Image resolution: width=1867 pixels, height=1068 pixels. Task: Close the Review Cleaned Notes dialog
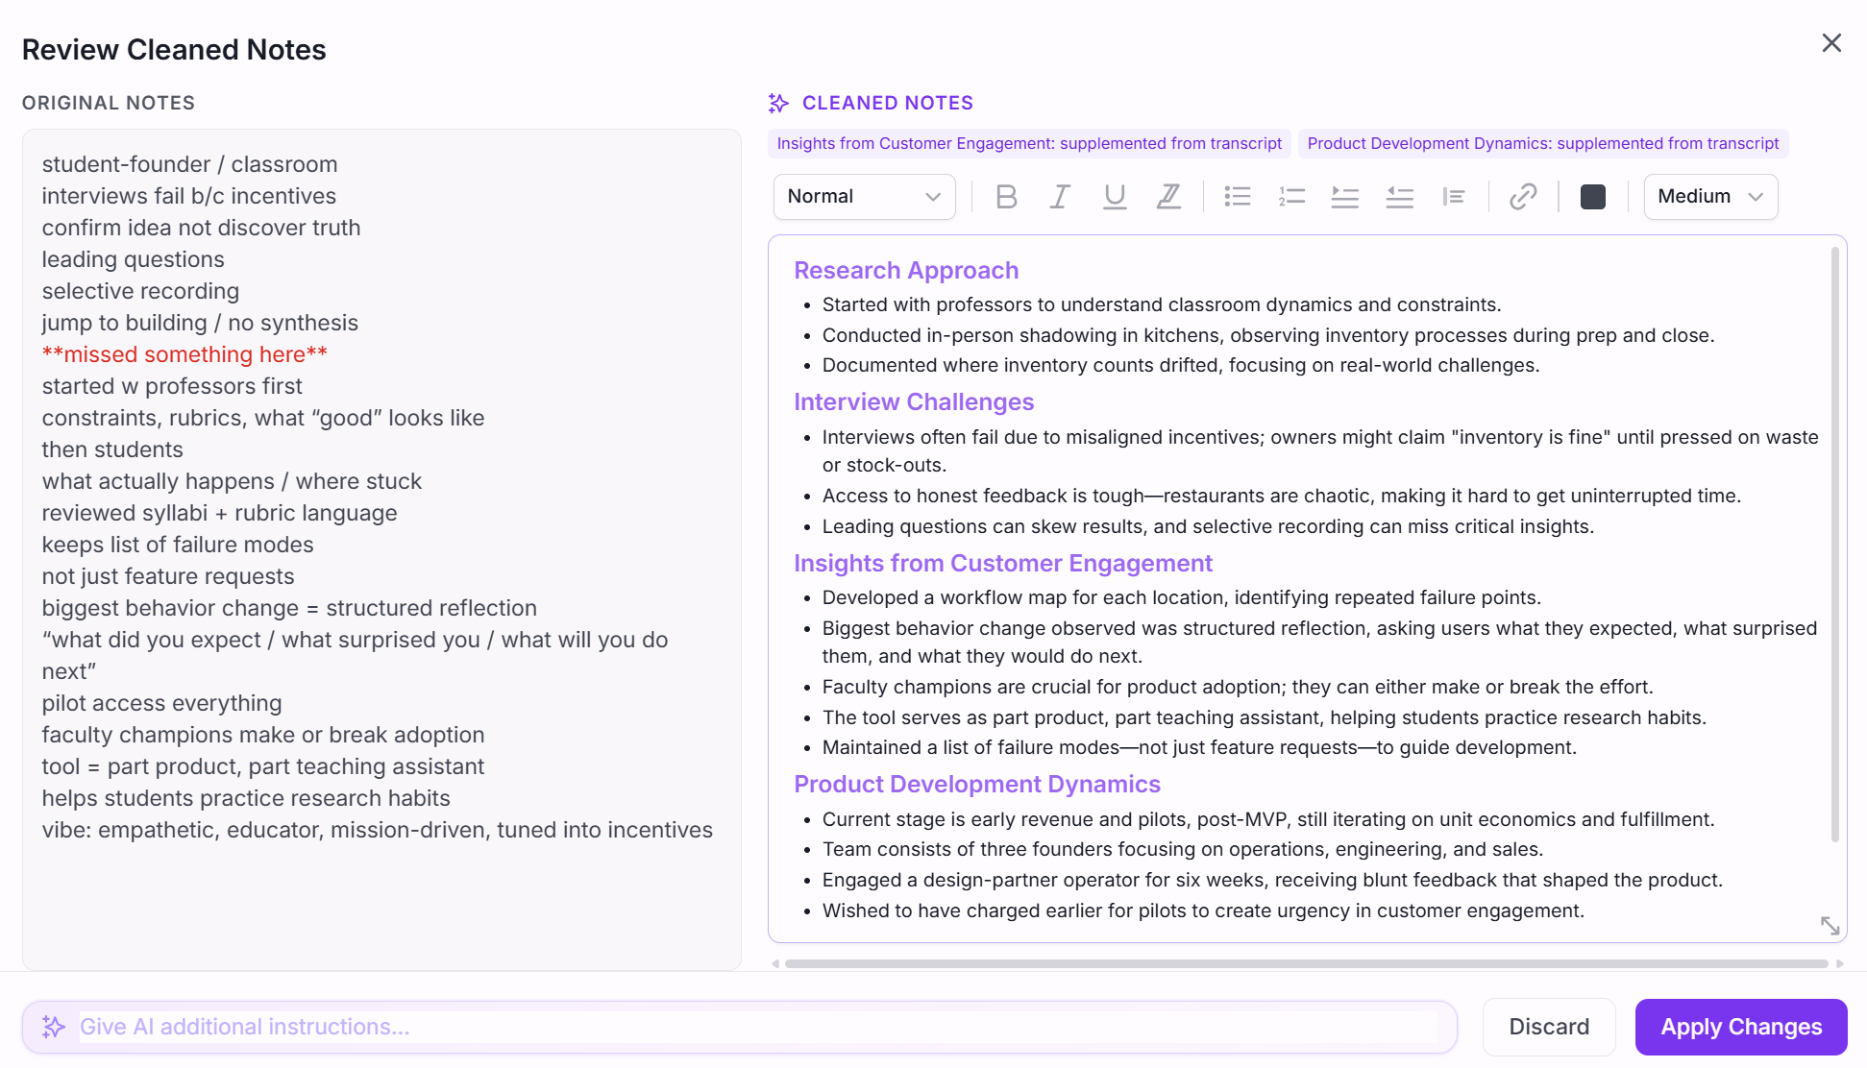tap(1830, 43)
